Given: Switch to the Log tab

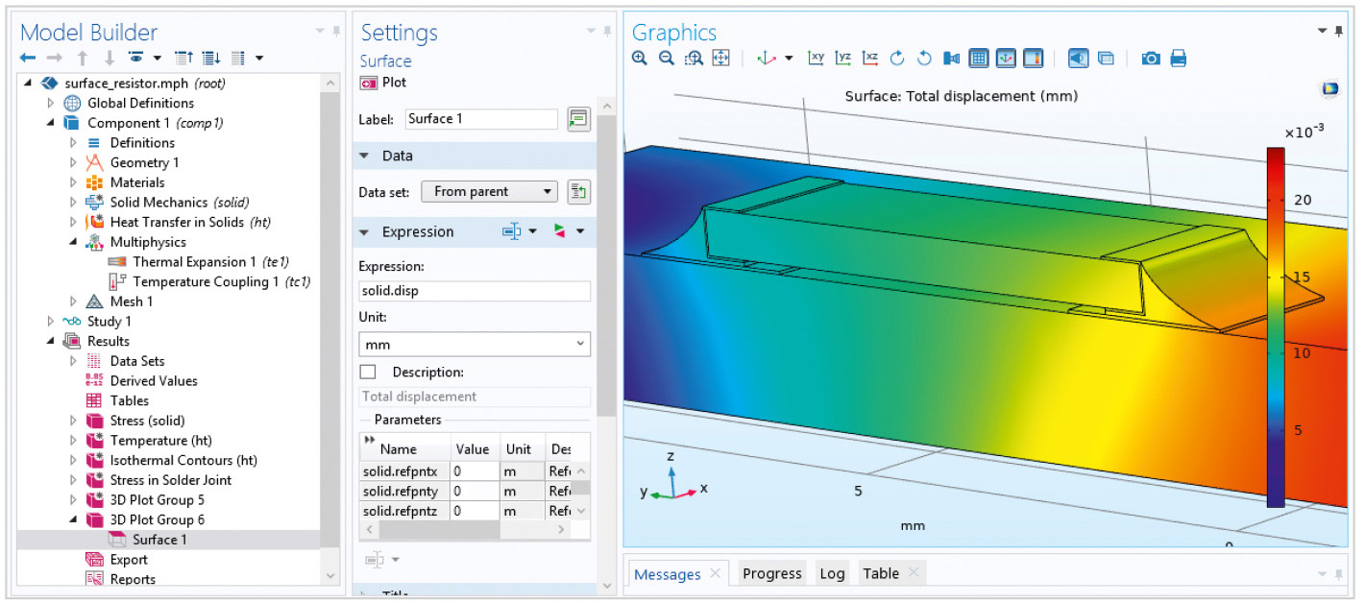Looking at the screenshot, I should point(832,573).
